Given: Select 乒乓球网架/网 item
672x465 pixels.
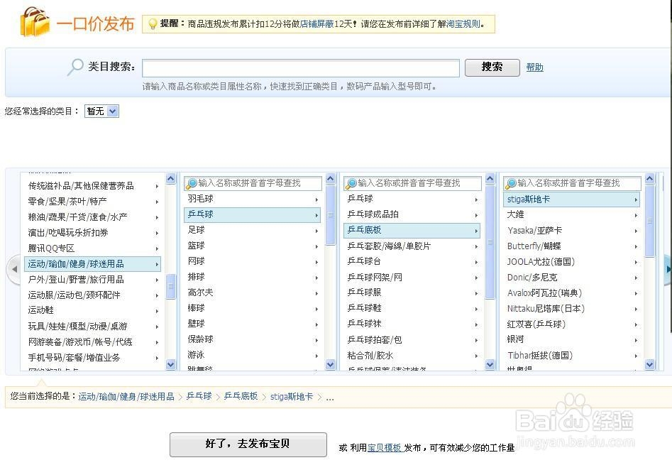Looking at the screenshot, I should pyautogui.click(x=412, y=278).
